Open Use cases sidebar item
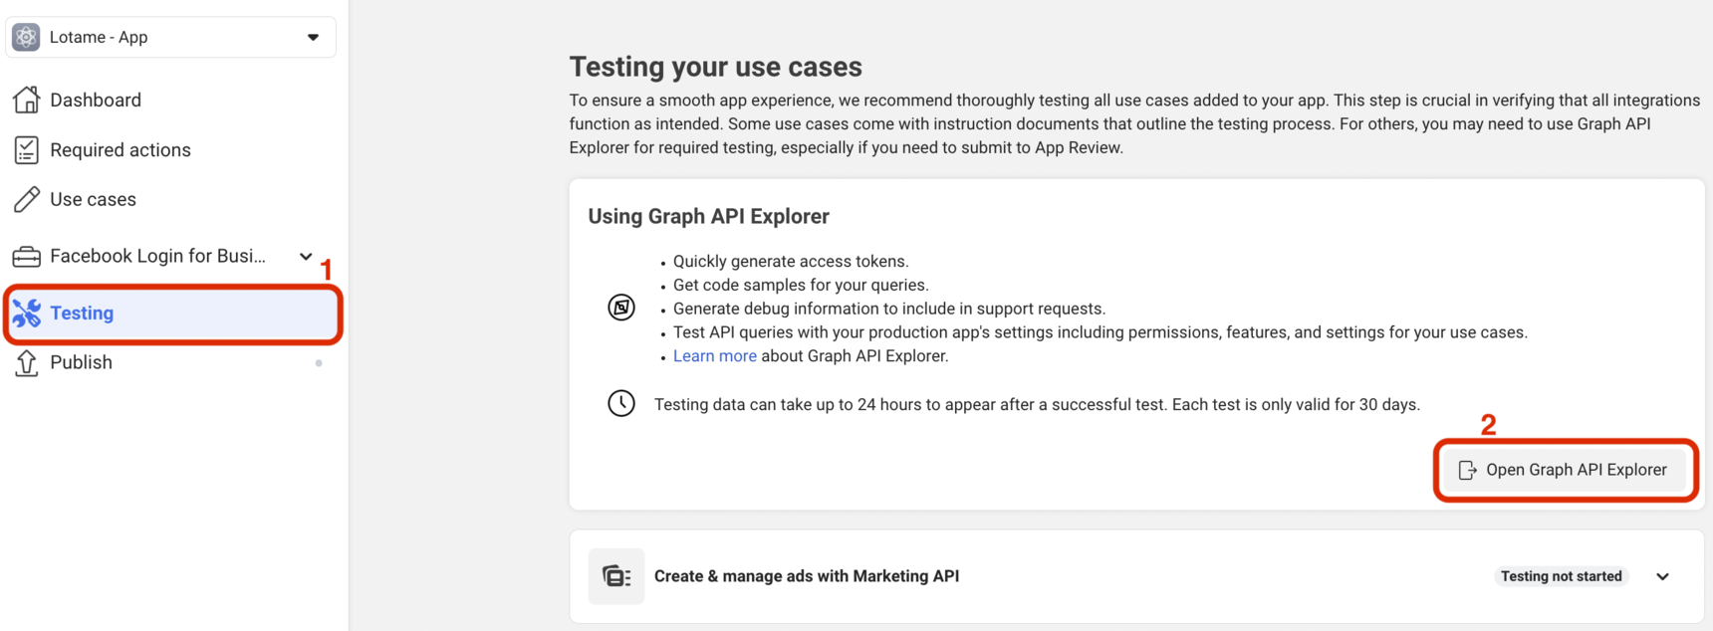The width and height of the screenshot is (1713, 631). pos(93,199)
